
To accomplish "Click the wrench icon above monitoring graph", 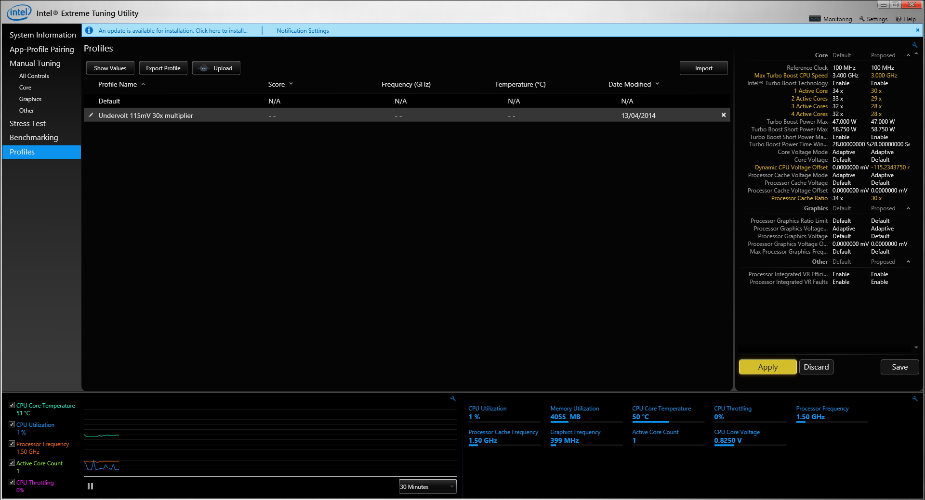I will 453,398.
